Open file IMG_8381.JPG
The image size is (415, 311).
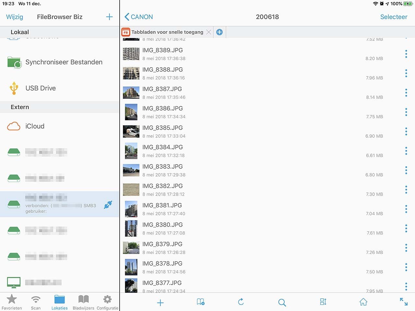tap(267, 209)
